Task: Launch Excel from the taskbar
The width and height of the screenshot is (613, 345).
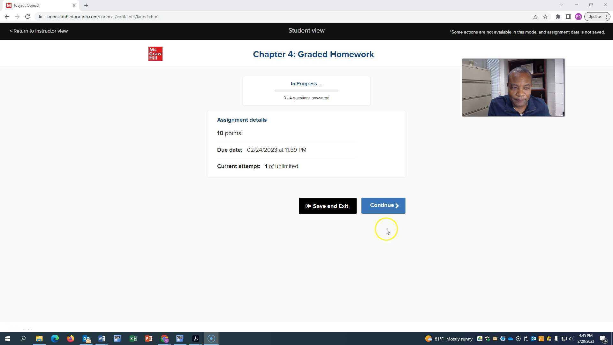Action: (133, 338)
